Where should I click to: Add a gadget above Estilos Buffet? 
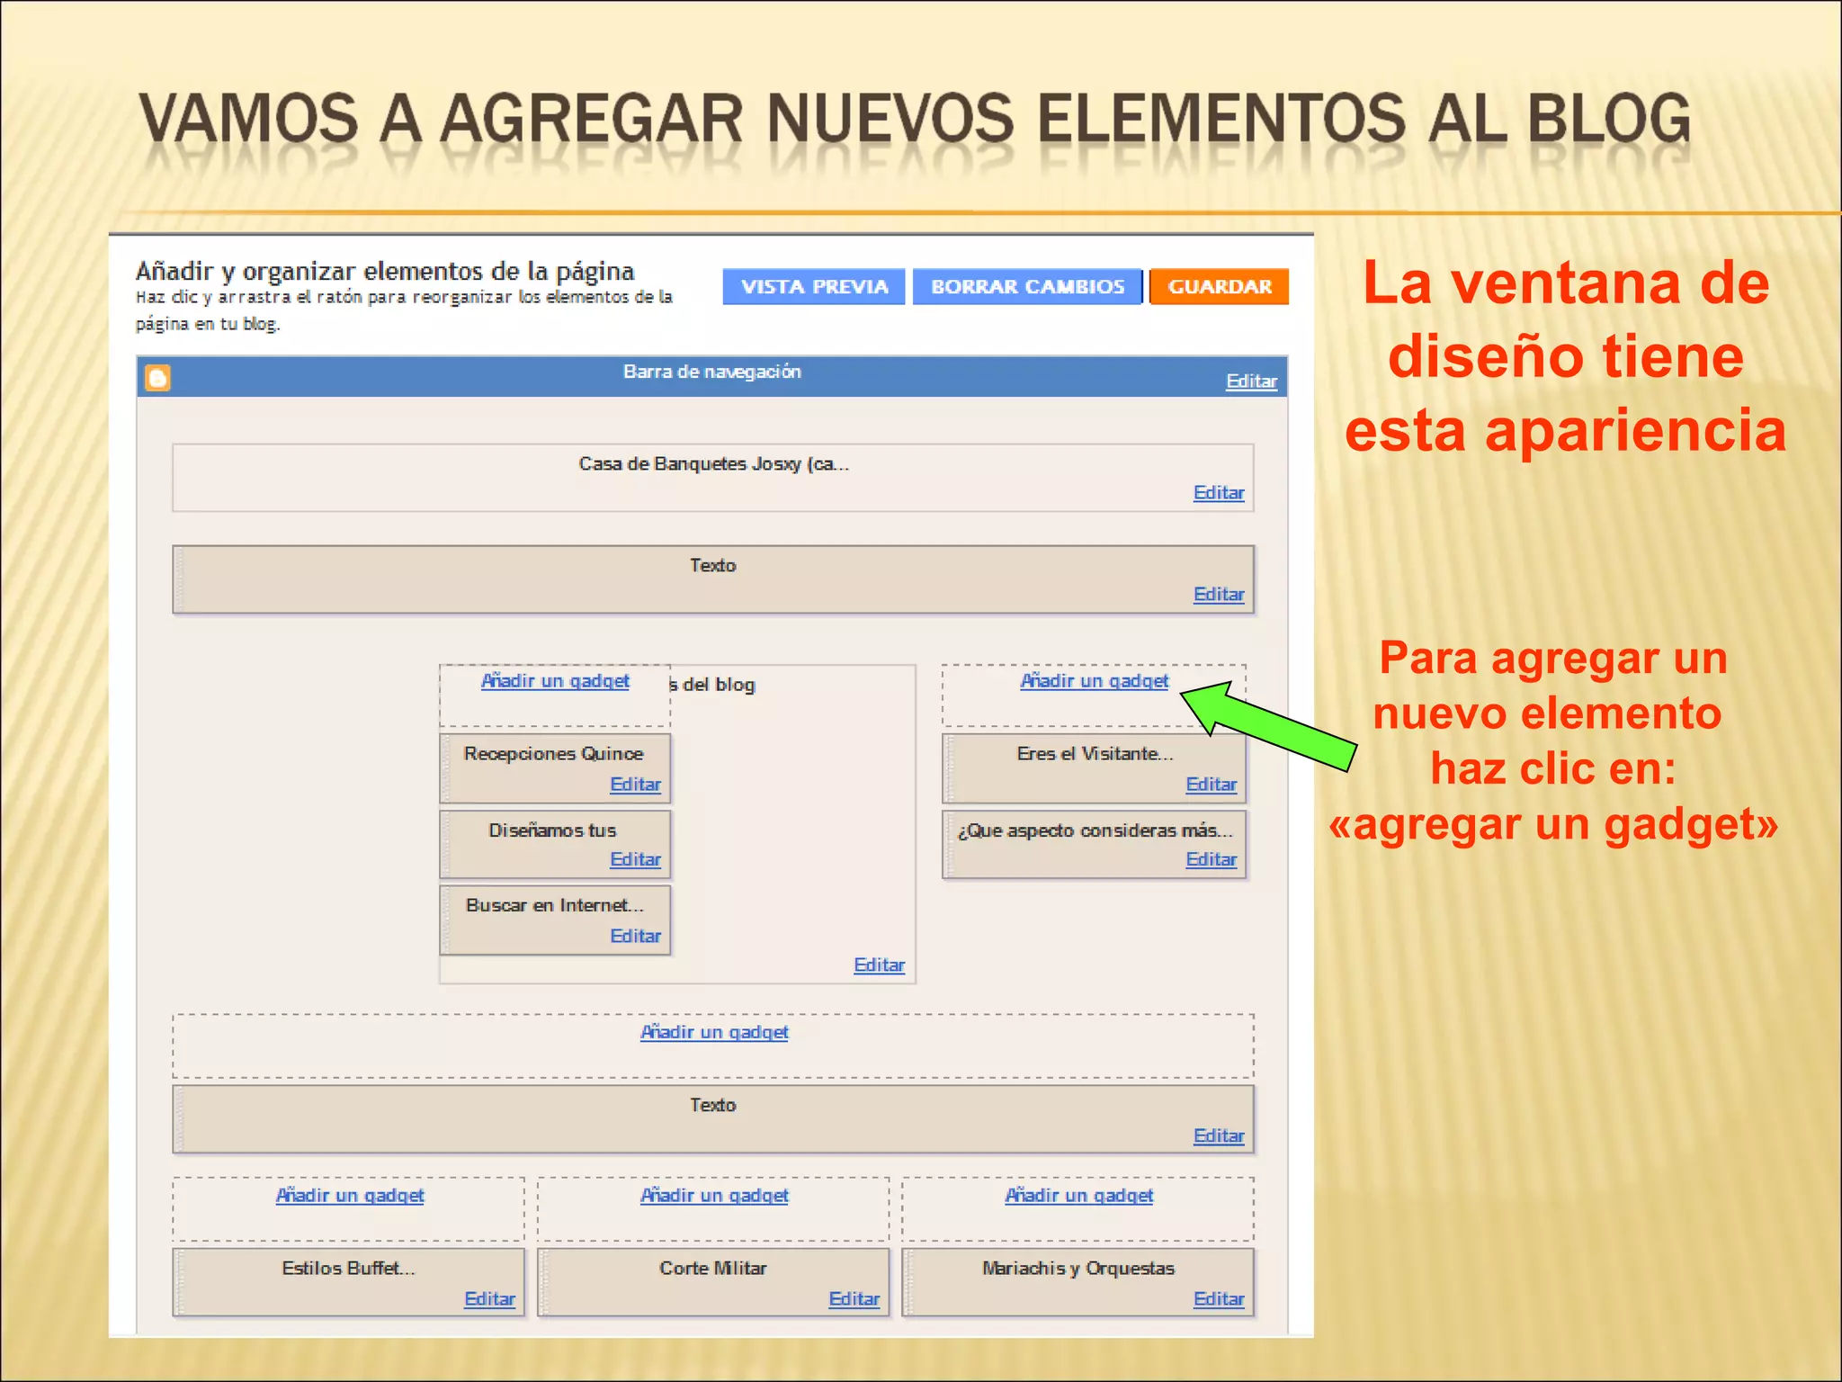[x=350, y=1196]
